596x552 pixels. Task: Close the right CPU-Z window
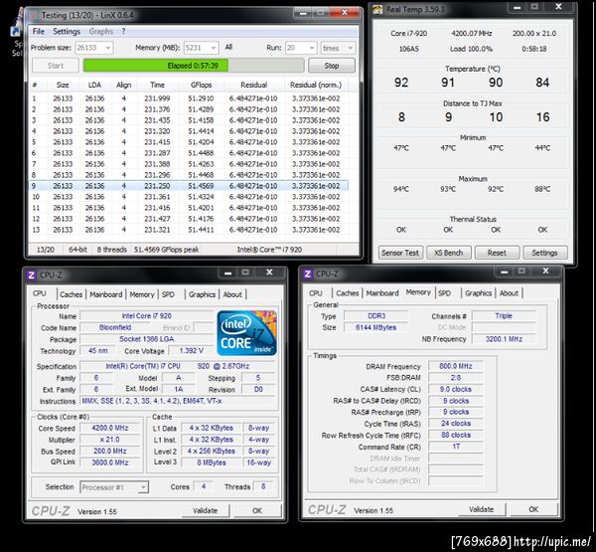tap(545, 272)
